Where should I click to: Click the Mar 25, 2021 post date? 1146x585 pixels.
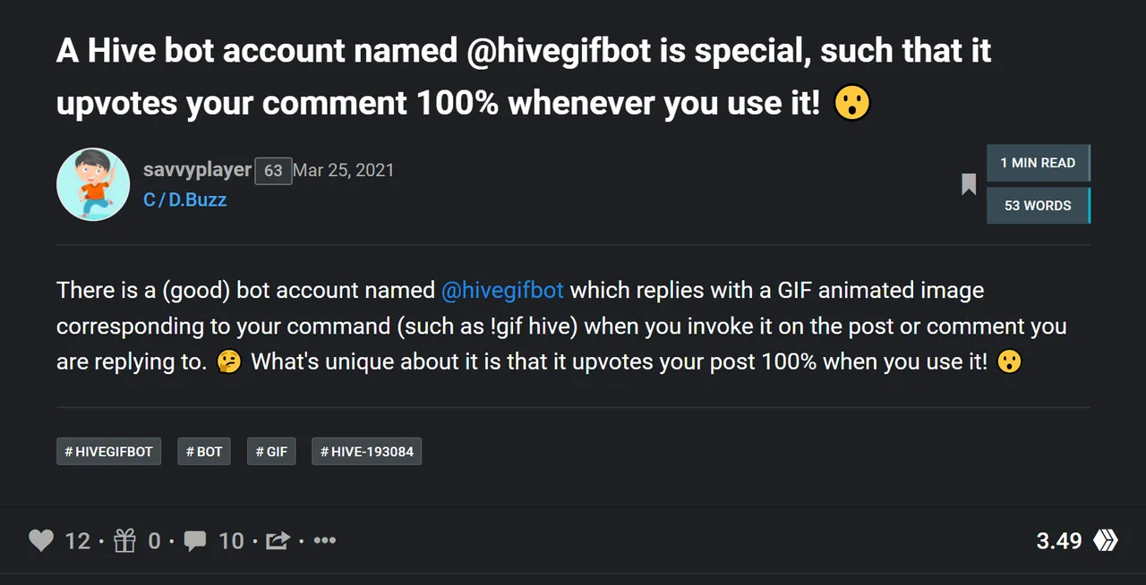(x=344, y=170)
